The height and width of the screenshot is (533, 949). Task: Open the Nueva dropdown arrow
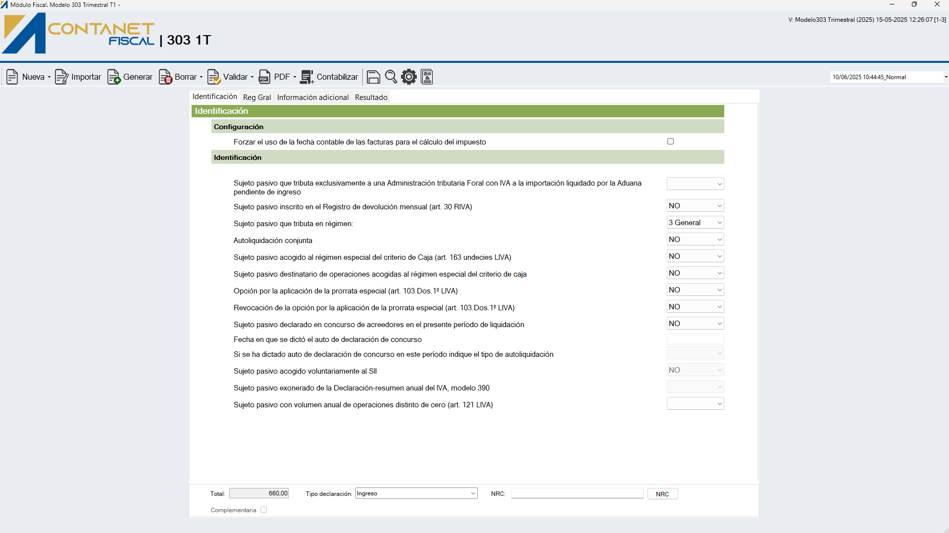[x=49, y=77]
